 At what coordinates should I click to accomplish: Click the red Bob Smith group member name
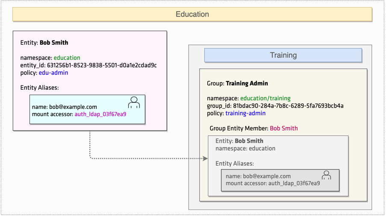pyautogui.click(x=284, y=128)
